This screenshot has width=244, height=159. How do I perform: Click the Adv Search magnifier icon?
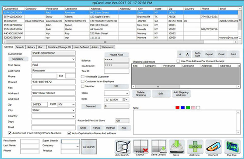click(123, 147)
